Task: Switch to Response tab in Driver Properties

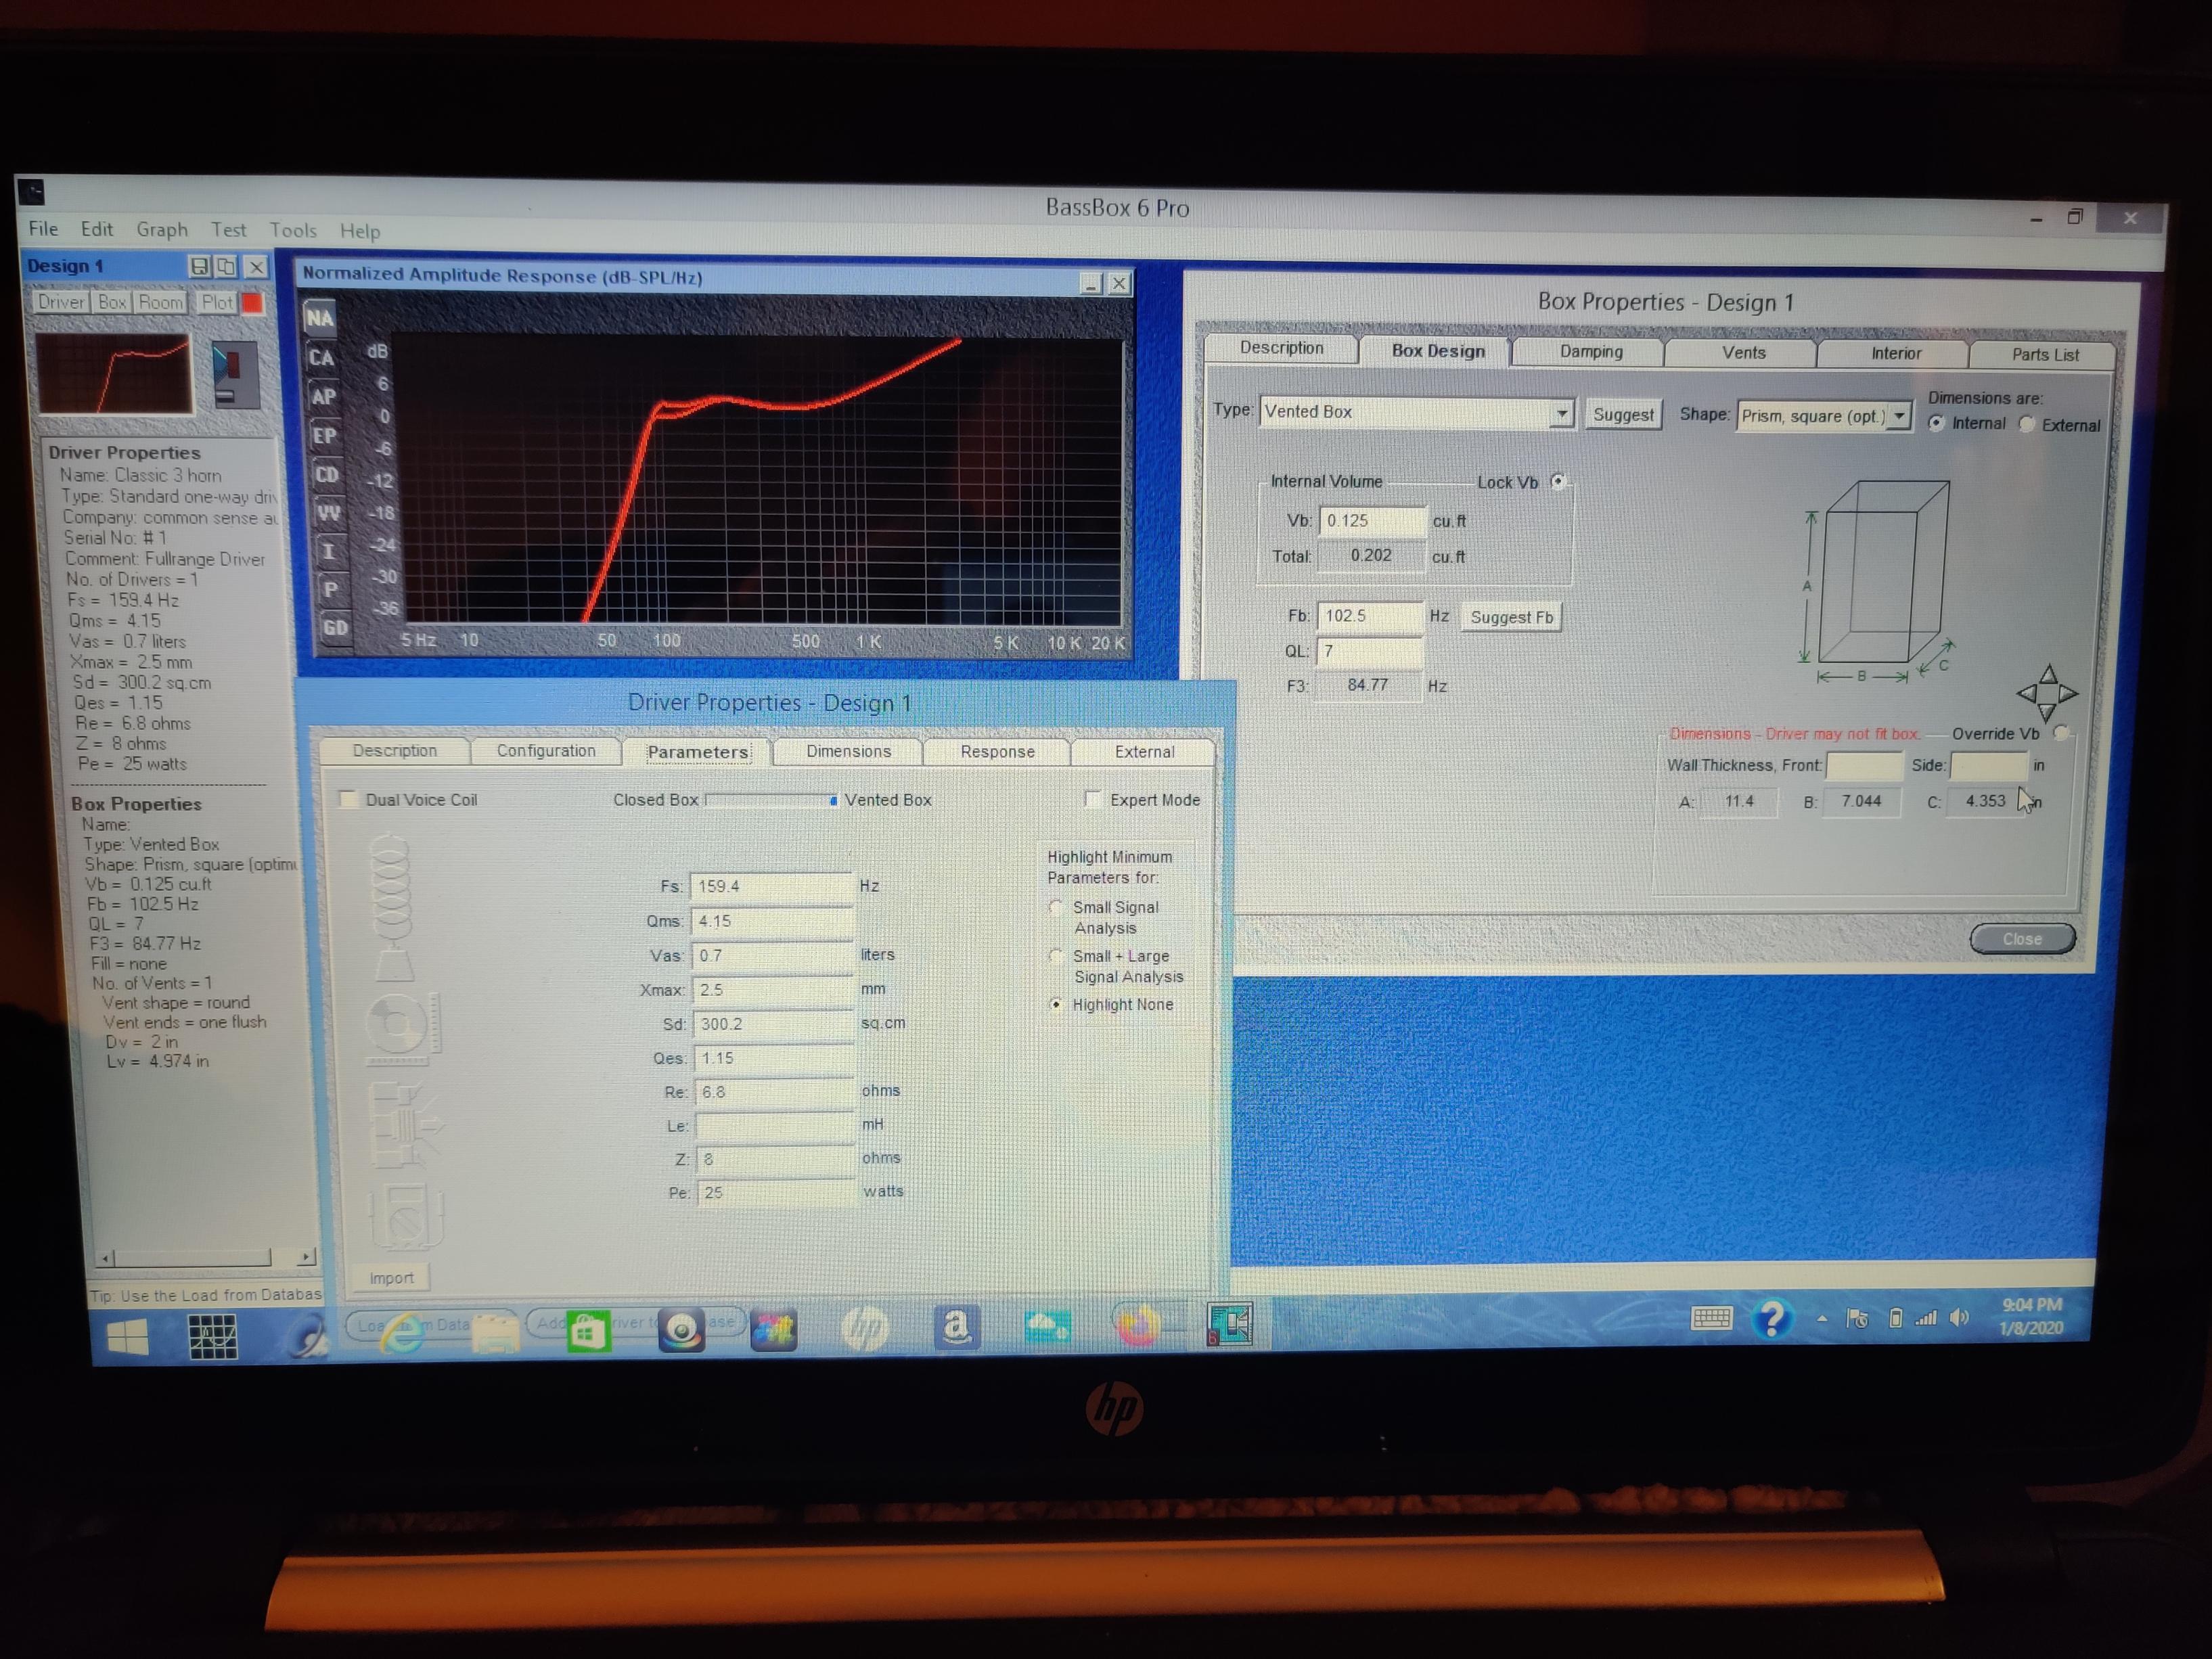Action: [997, 752]
